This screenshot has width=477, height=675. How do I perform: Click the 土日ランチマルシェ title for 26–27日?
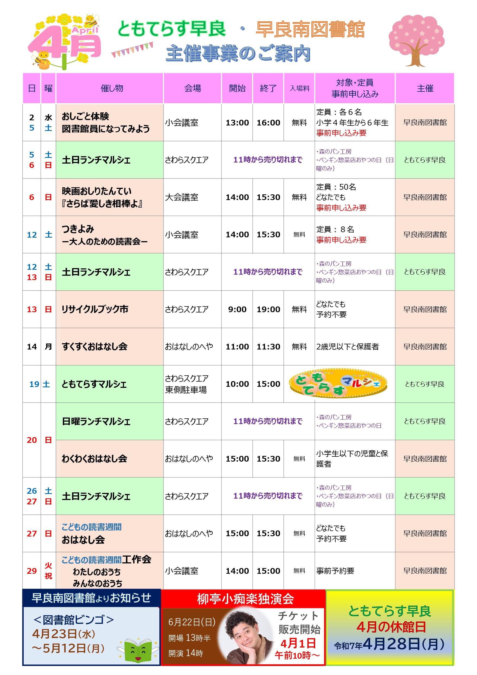tap(96, 496)
